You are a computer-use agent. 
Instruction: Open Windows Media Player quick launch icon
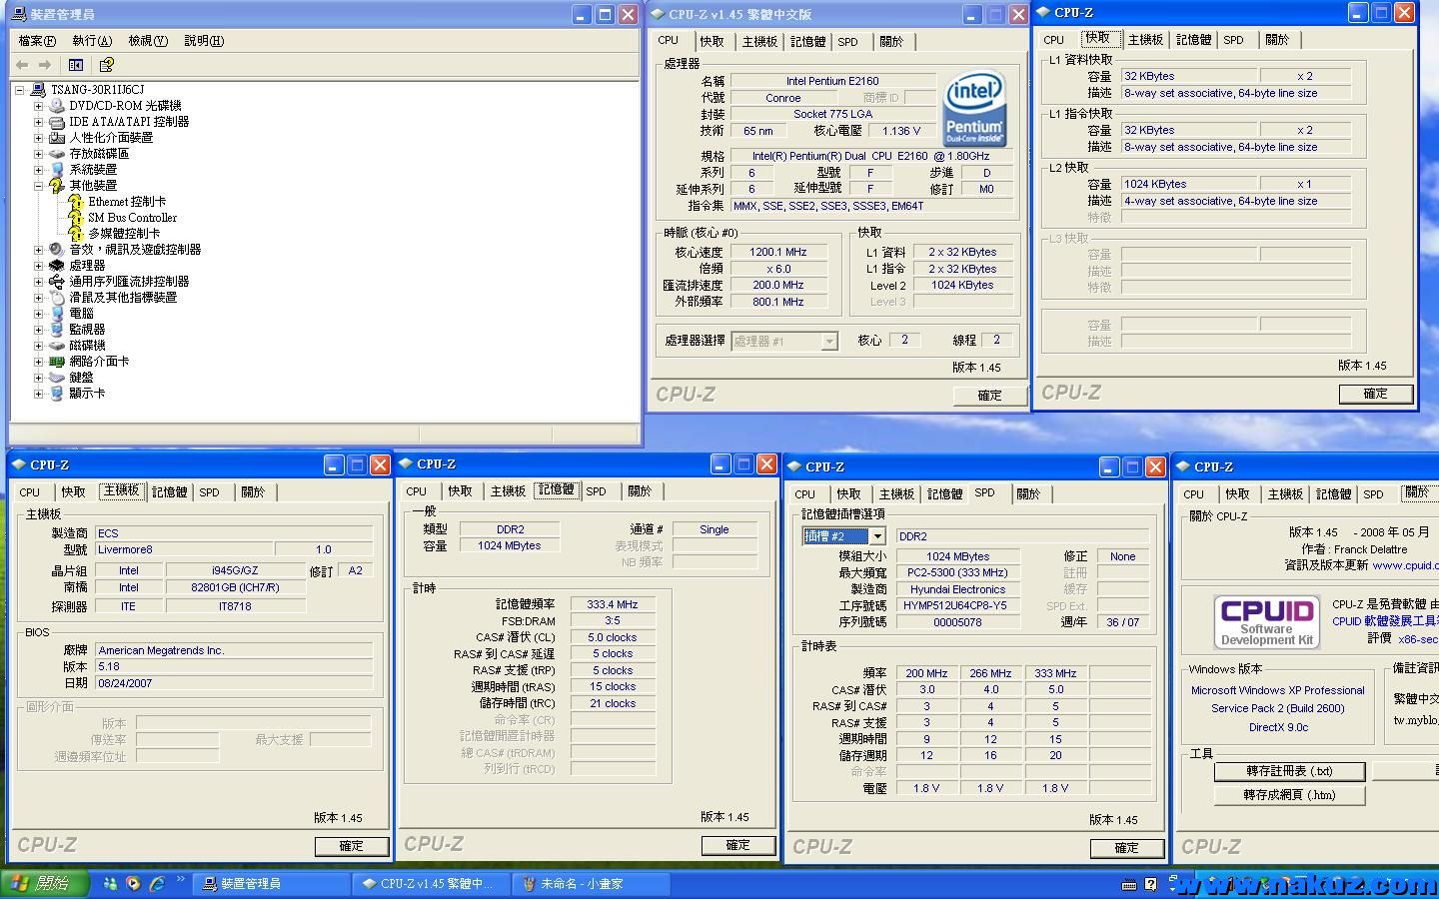coord(133,884)
